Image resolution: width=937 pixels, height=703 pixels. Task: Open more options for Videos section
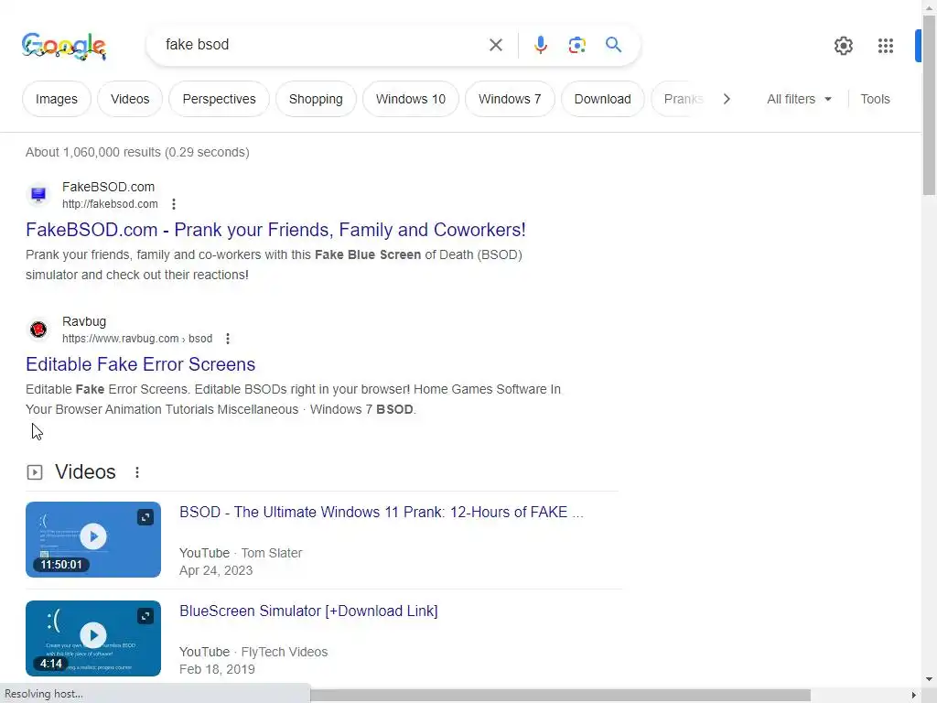pyautogui.click(x=137, y=472)
